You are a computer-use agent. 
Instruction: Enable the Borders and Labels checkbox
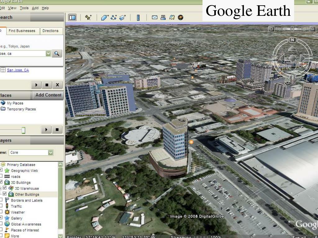tap(1, 200)
